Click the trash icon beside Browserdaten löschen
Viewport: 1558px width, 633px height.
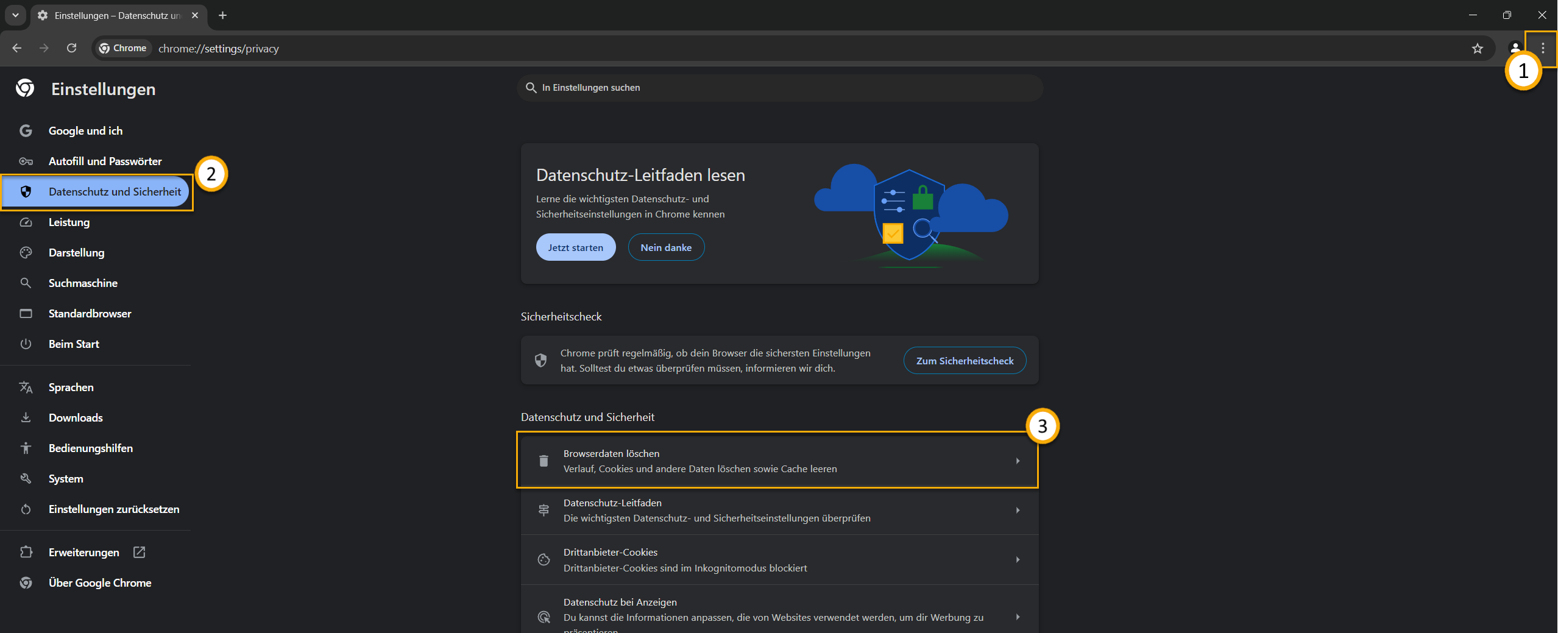pyautogui.click(x=544, y=461)
